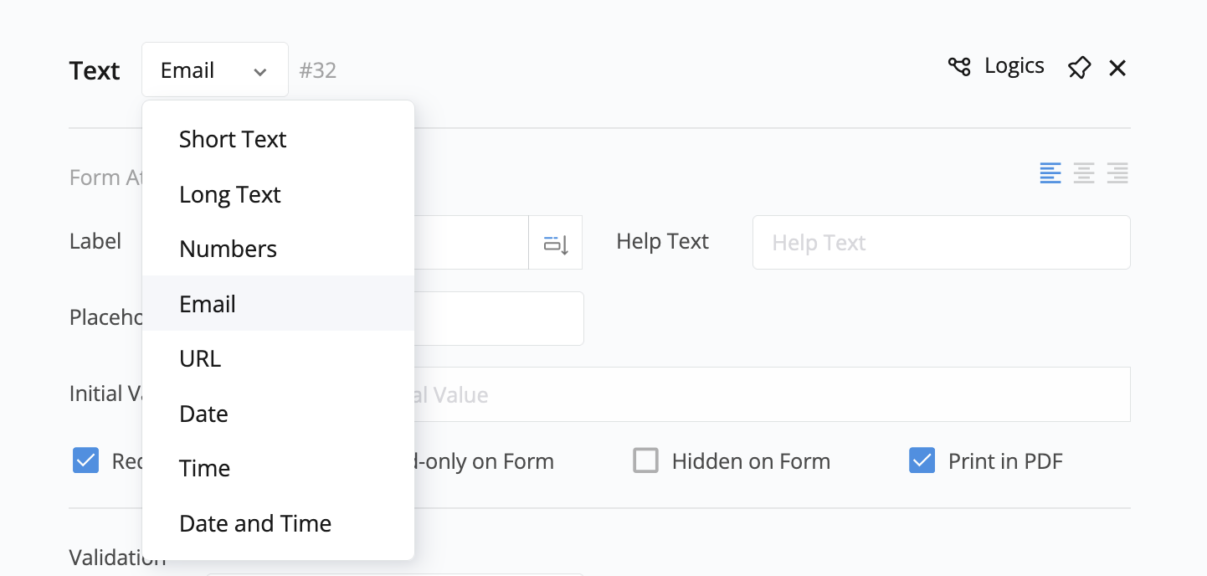Image resolution: width=1207 pixels, height=576 pixels.
Task: Enable Hidden on Form checkbox
Action: (645, 460)
